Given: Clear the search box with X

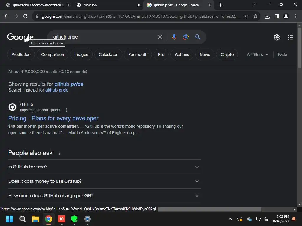Looking at the screenshot, I should [160, 37].
